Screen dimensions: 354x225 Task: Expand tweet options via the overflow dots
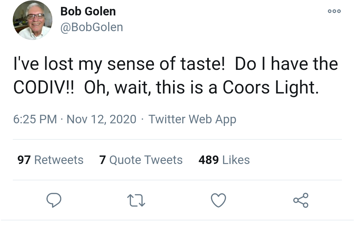point(334,11)
